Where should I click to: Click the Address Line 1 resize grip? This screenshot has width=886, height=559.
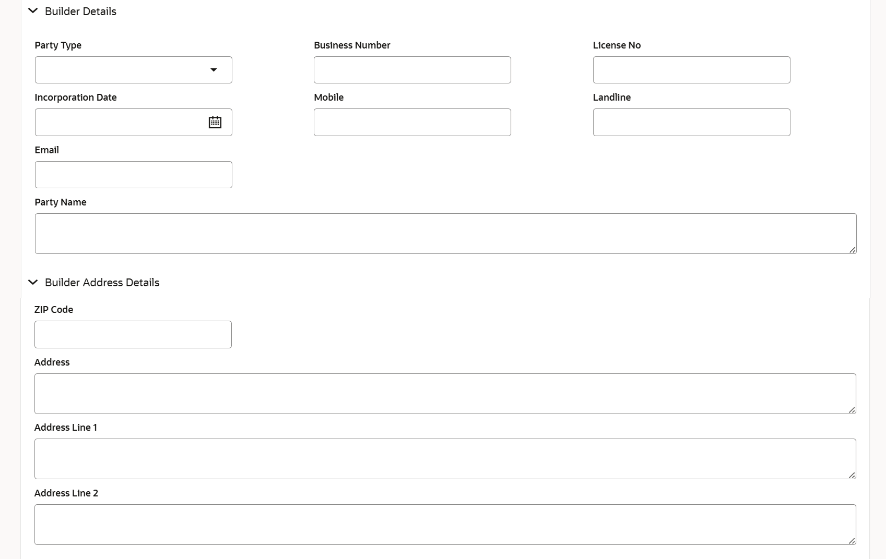tap(852, 475)
